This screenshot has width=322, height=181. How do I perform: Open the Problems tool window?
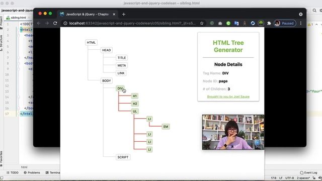32,172
